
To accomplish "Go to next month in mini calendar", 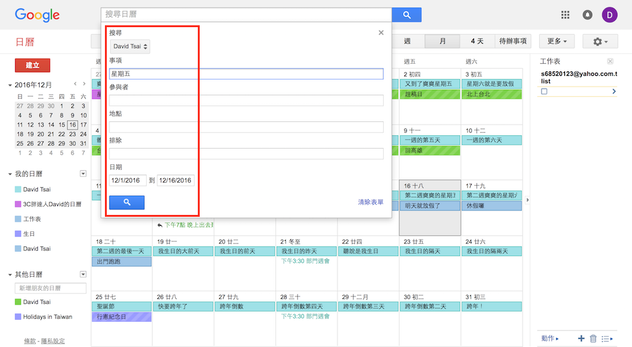I will tap(85, 84).
